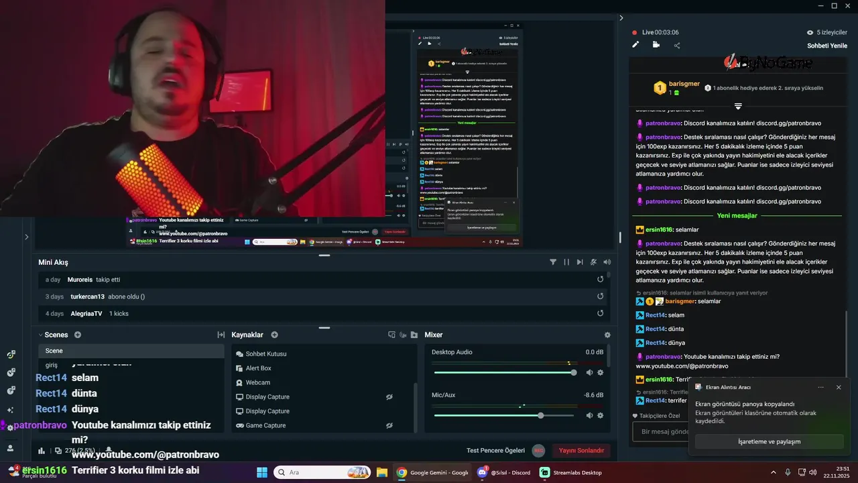The height and width of the screenshot is (483, 858).
Task: Click the audio source icon in Kaynaklar header
Action: pos(403,335)
